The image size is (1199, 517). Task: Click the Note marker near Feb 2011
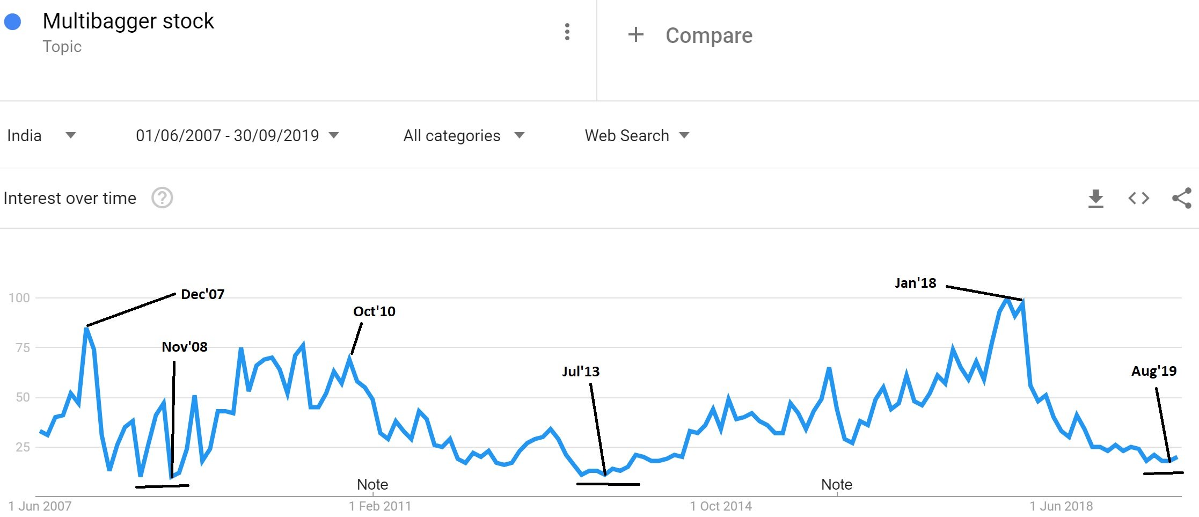click(372, 484)
